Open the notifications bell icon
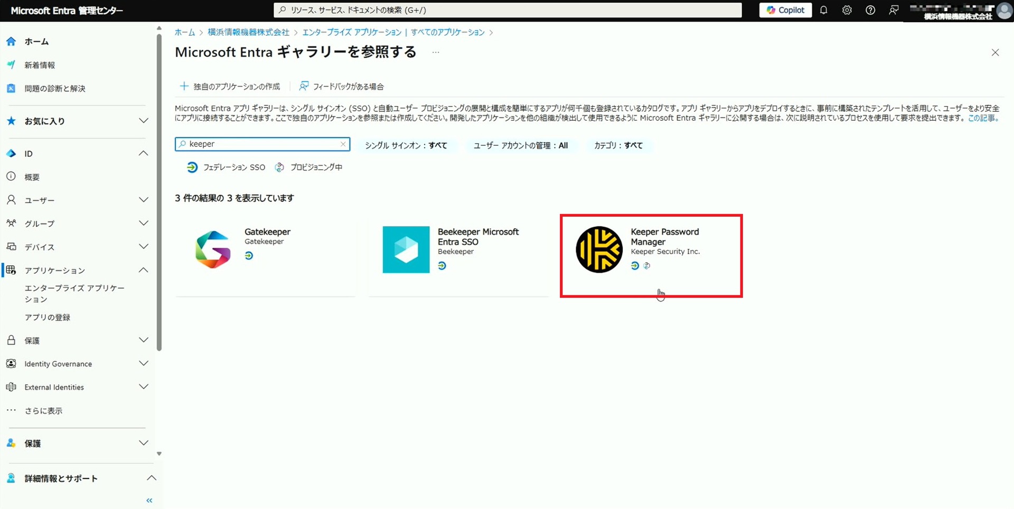The image size is (1014, 509). coord(823,10)
